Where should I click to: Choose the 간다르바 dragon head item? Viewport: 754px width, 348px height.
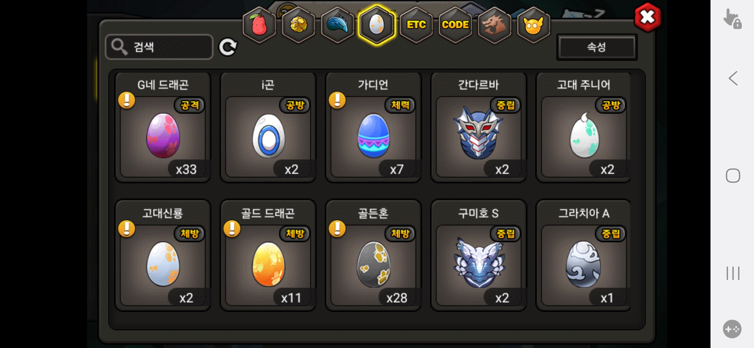(x=479, y=128)
